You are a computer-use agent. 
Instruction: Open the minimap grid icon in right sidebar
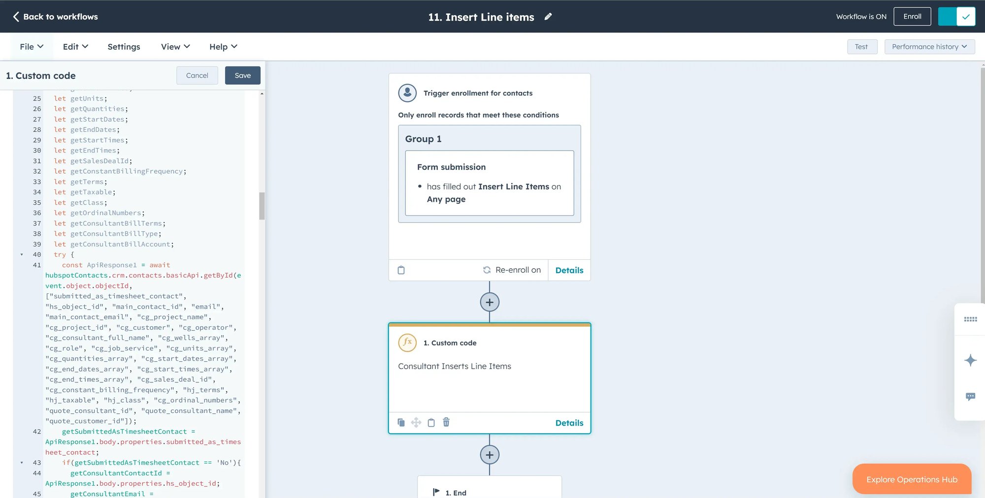[970, 319]
